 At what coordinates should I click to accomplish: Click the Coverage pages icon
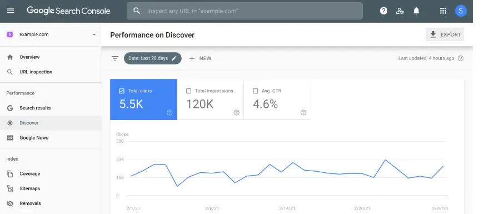10,174
